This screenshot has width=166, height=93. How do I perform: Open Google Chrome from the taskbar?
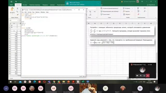click(54, 82)
